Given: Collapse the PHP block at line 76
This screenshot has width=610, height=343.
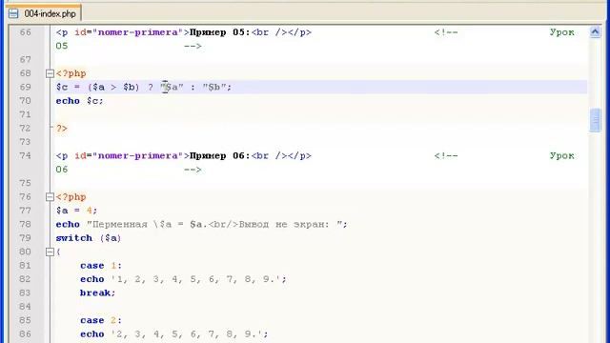Looking at the screenshot, I should [x=50, y=197].
